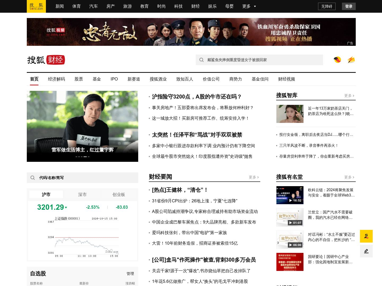Open headline 太突然！任泽平和“骂战”对手双双被禁
The height and width of the screenshot is (286, 382).
point(197,135)
